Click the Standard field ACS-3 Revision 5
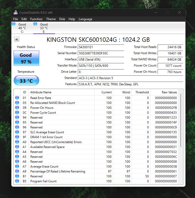This screenshot has height=198, width=195. pos(131,78)
